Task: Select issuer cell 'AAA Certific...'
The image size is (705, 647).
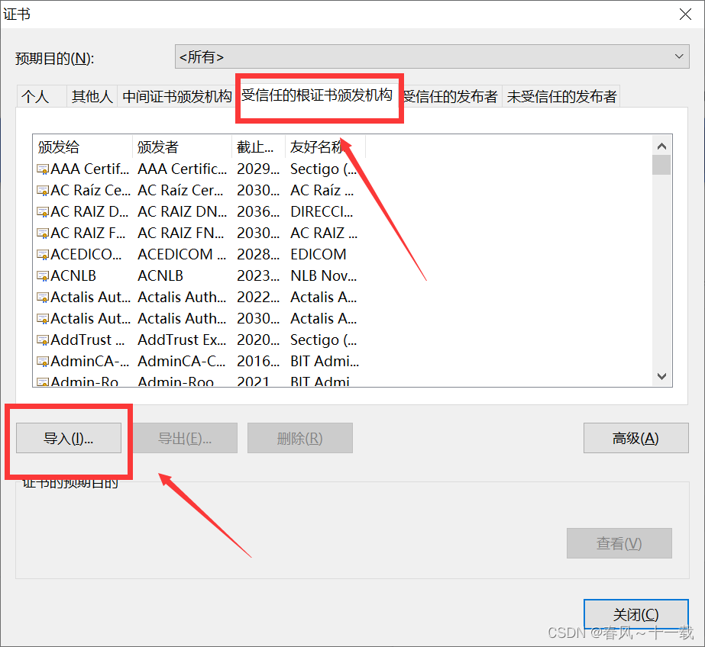Action: (x=182, y=169)
